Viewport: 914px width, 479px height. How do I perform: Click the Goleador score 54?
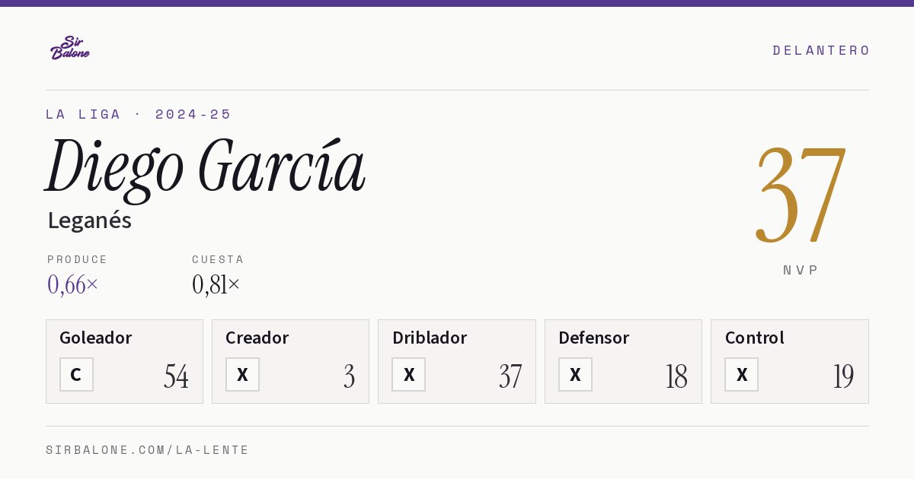(x=176, y=376)
